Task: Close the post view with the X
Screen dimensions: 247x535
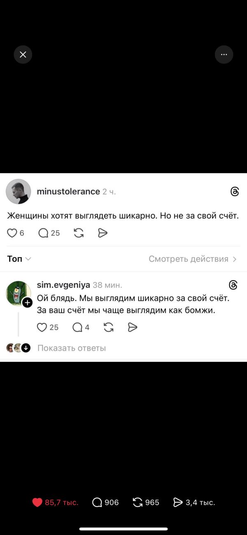Action: click(23, 54)
